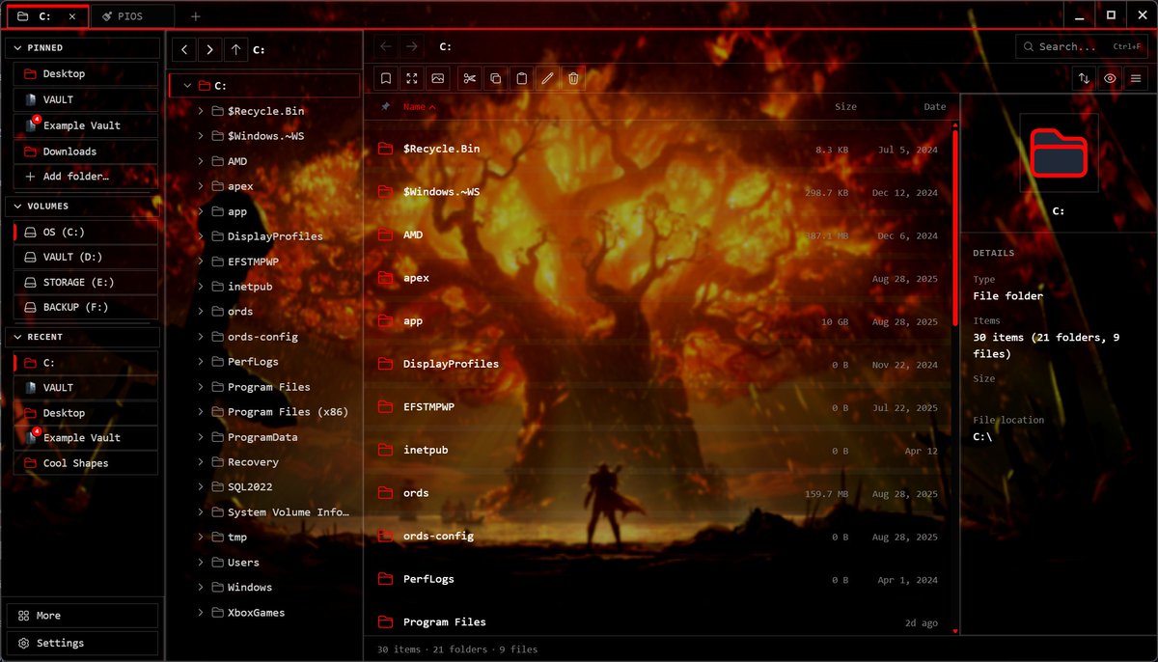Collapse the VOLUMES section

click(x=83, y=206)
